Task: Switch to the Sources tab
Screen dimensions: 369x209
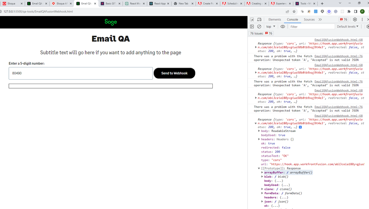Action: coord(309,20)
